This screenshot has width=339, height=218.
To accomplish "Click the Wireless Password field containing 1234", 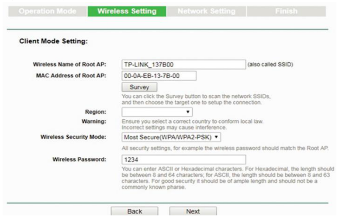I will coord(184,159).
